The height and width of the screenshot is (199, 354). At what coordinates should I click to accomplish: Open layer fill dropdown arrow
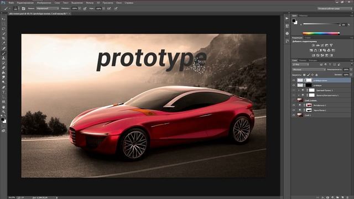point(351,75)
